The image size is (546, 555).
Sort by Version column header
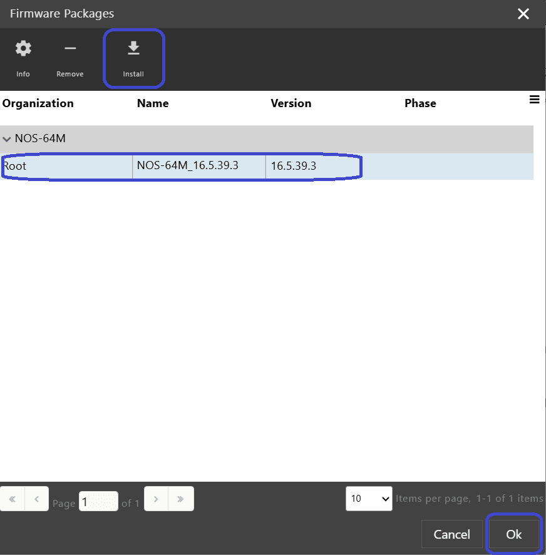pyautogui.click(x=291, y=103)
